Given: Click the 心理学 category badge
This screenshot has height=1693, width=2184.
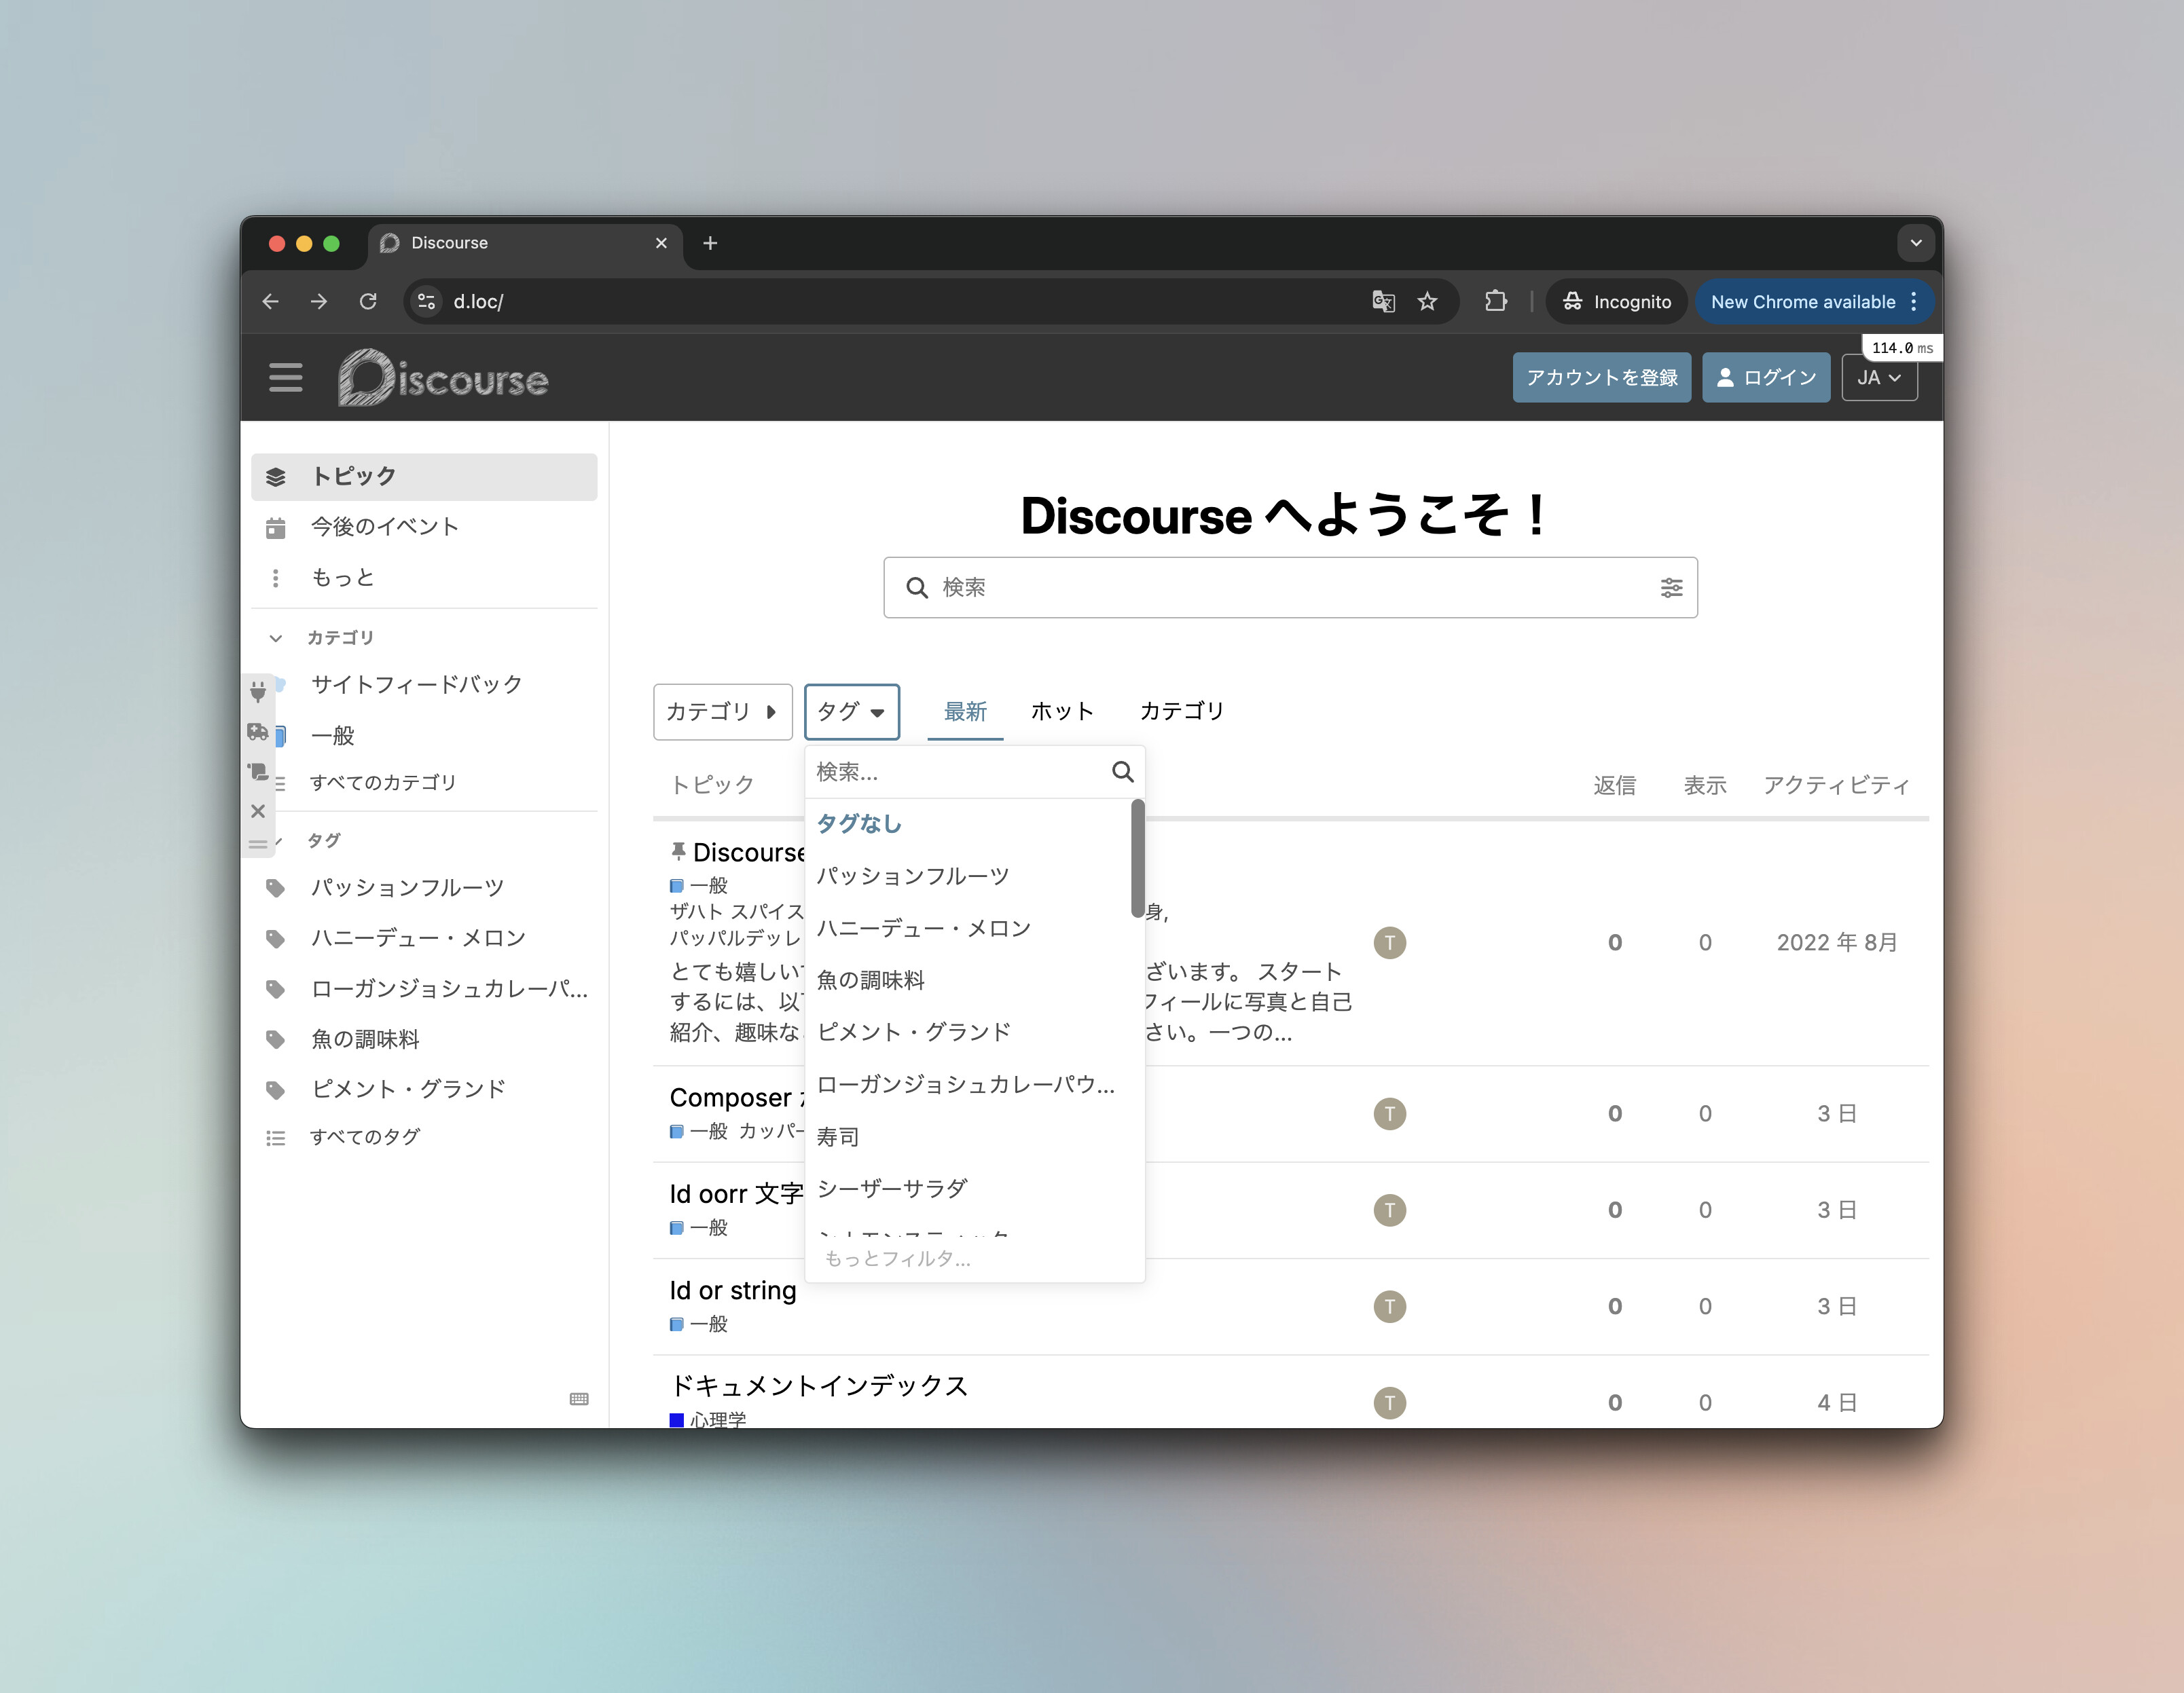Looking at the screenshot, I should click(708, 1419).
